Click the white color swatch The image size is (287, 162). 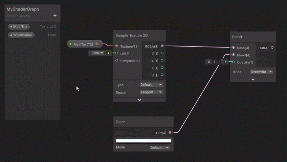(143, 141)
